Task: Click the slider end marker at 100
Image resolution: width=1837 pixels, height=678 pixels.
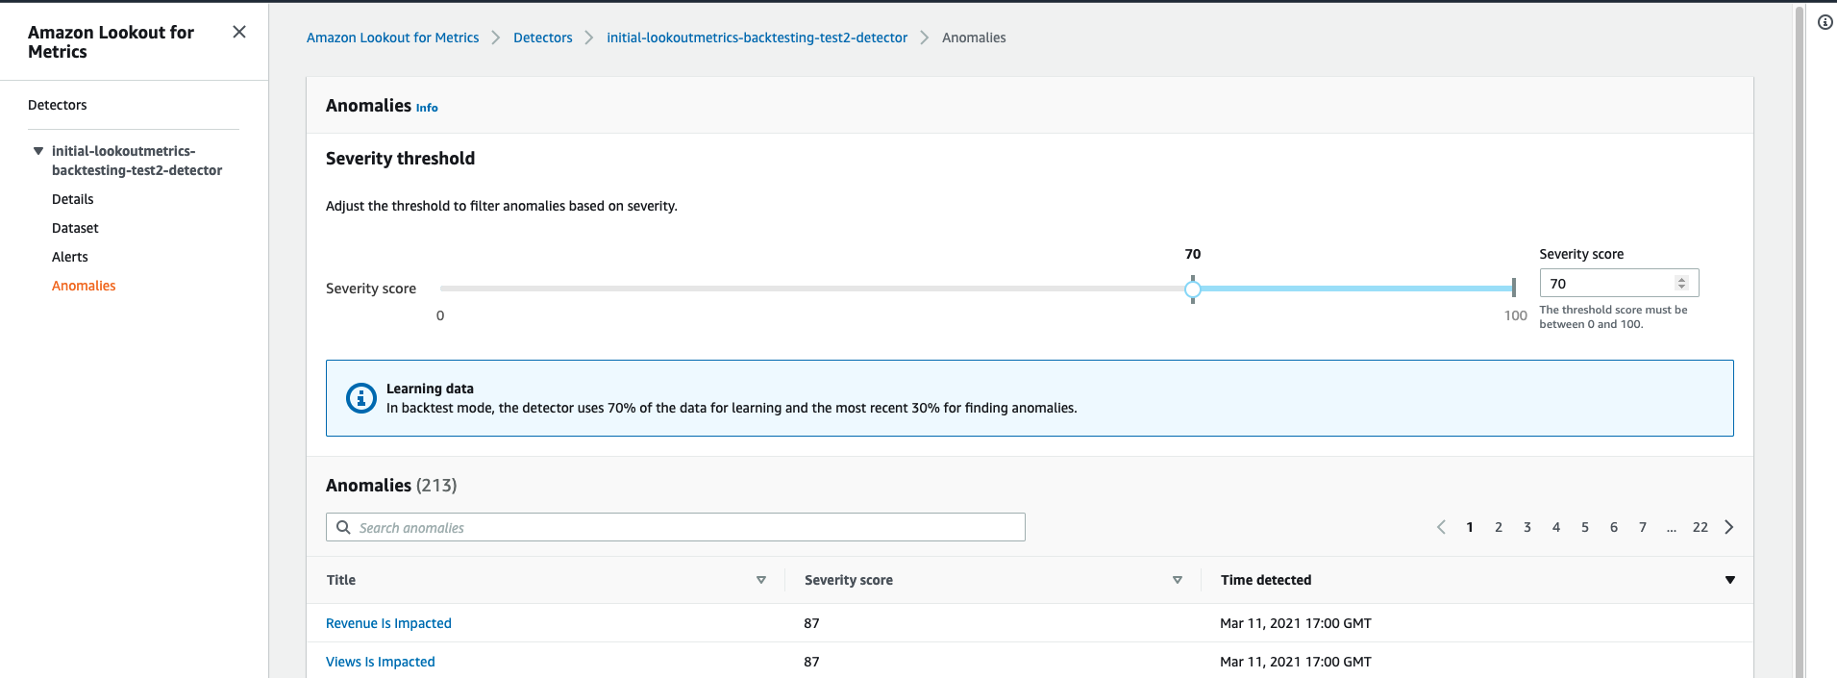Action: tap(1514, 288)
